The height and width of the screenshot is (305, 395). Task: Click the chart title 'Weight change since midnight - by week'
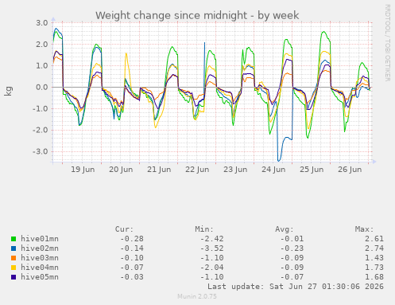pyautogui.click(x=197, y=15)
